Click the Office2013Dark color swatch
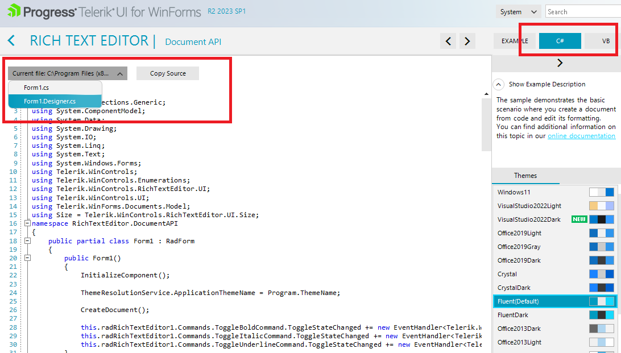The image size is (621, 353). coord(602,329)
